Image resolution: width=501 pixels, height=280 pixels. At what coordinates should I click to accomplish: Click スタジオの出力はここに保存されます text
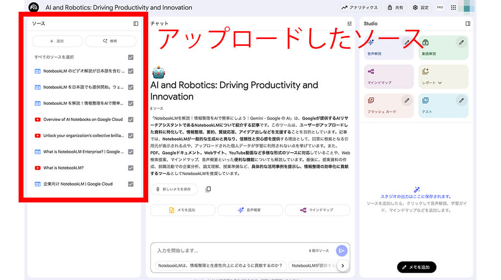[416, 197]
